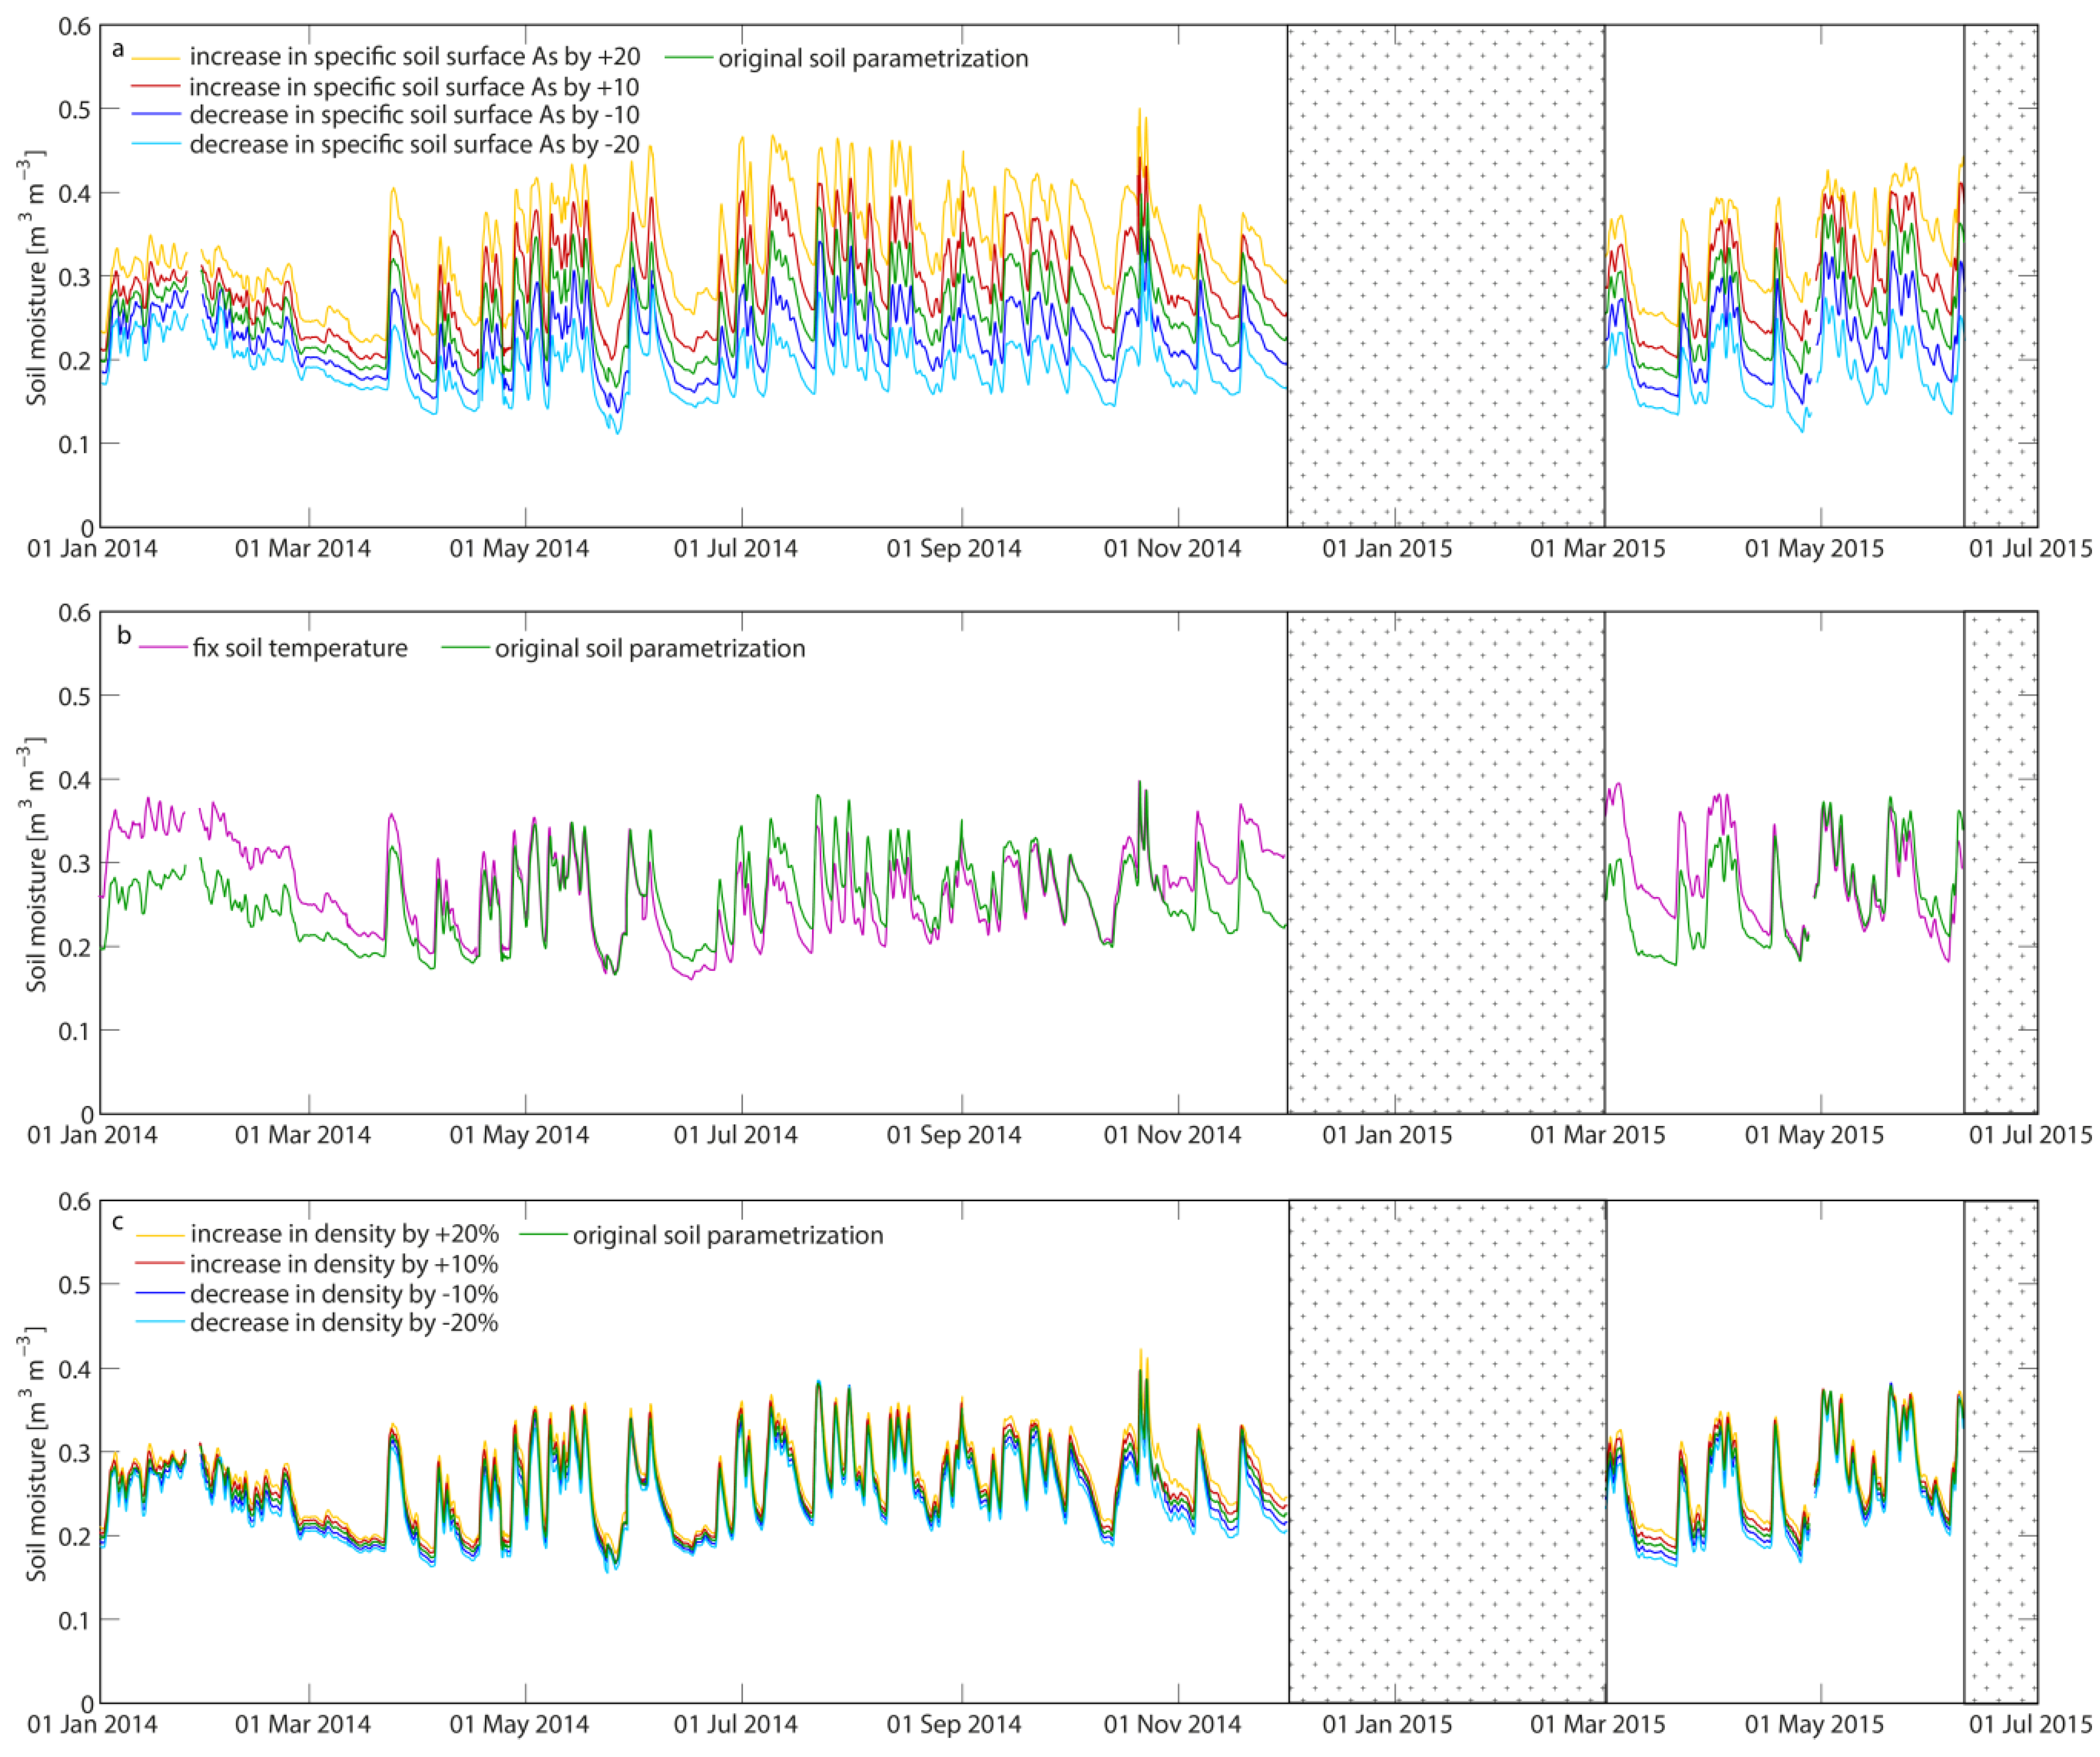The image size is (2100, 1757).
Task: Click the dotted gap region in panel c
Action: [x=1447, y=1452]
